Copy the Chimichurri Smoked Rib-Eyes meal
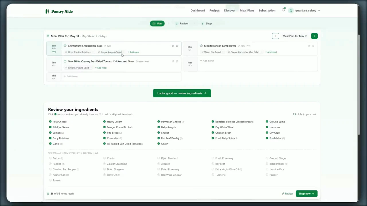Image resolution: width=367 pixels, height=206 pixels. click(x=173, y=46)
